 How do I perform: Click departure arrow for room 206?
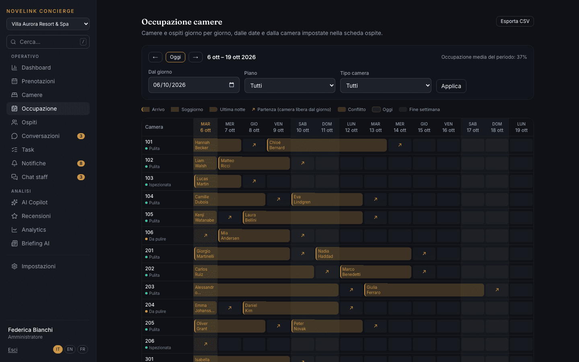[205, 344]
